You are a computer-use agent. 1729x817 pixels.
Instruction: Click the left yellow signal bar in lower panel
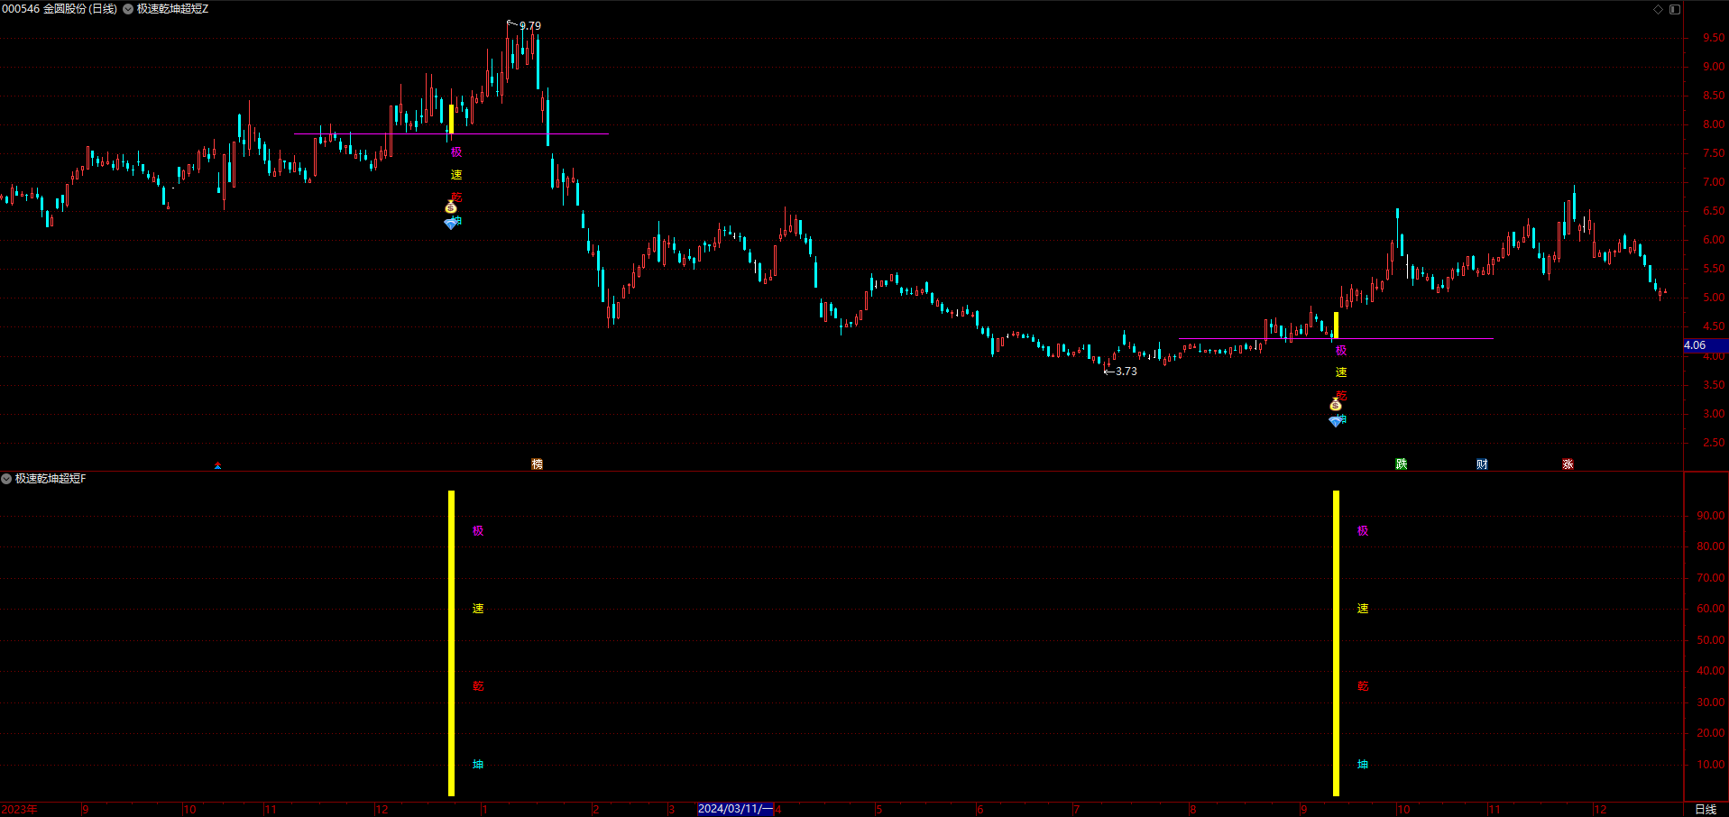pyautogui.click(x=451, y=643)
